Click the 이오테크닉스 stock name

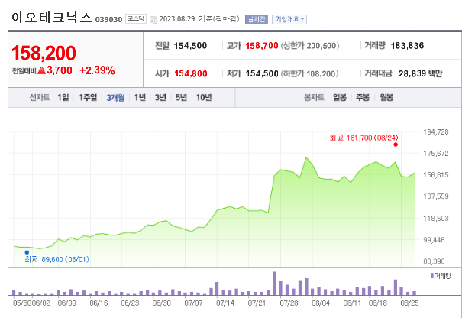coord(52,18)
